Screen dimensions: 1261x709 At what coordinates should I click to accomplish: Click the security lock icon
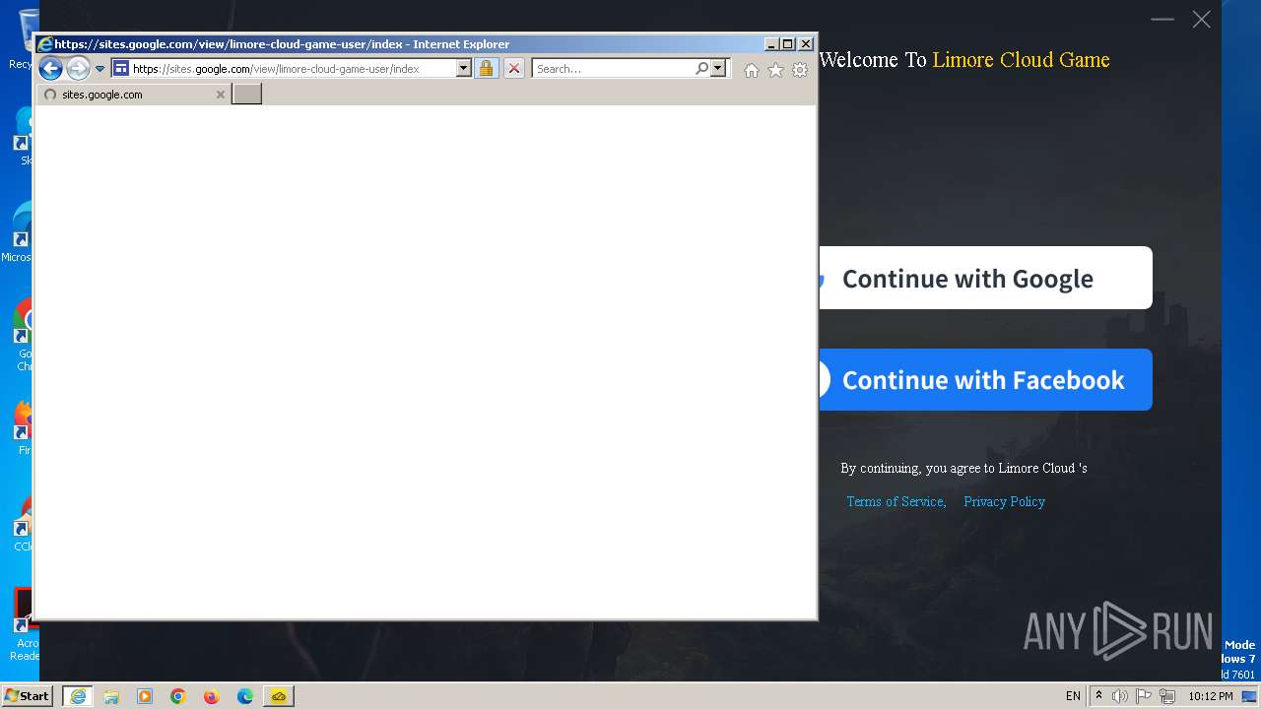[x=486, y=68]
